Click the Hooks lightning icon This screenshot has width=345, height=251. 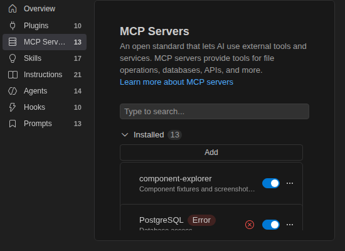tap(13, 107)
